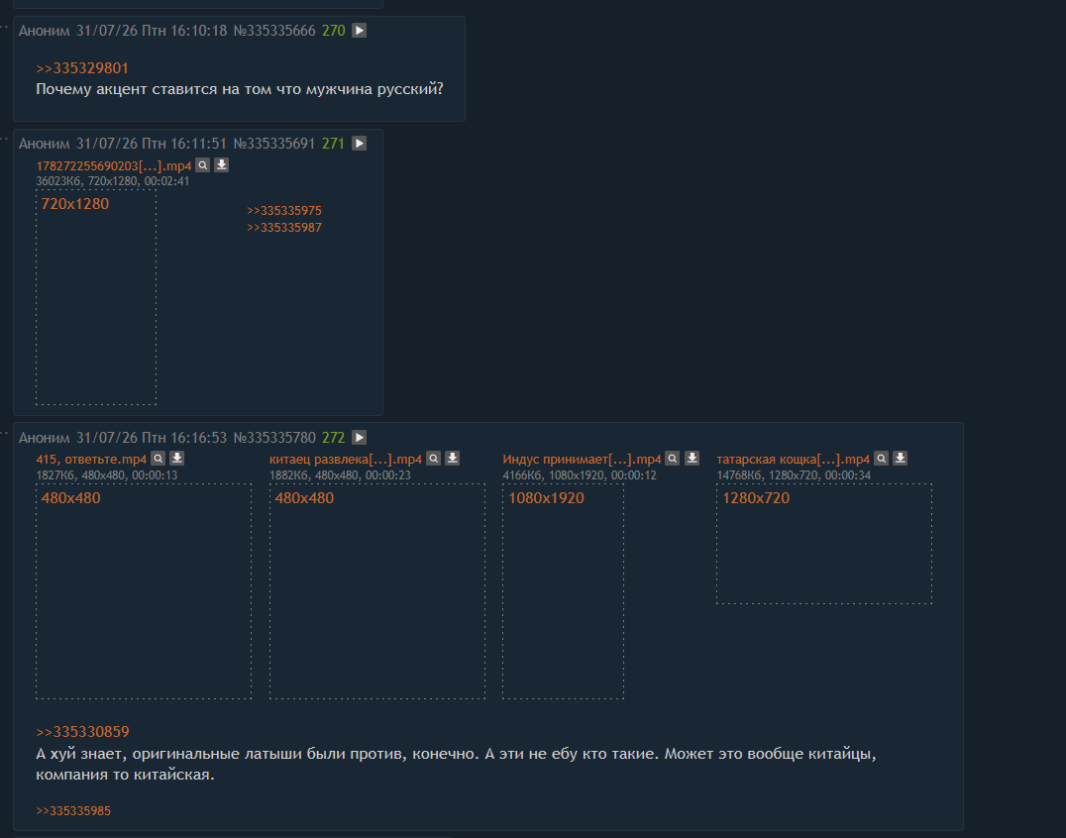Open file link 415, ответьте.mp4
The width and height of the screenshot is (1066, 838).
coord(91,460)
